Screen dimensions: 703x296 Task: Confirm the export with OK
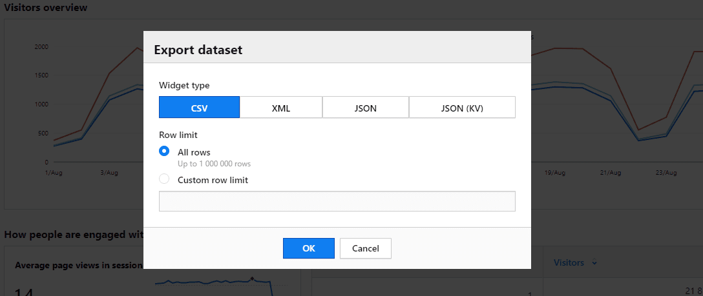click(308, 248)
